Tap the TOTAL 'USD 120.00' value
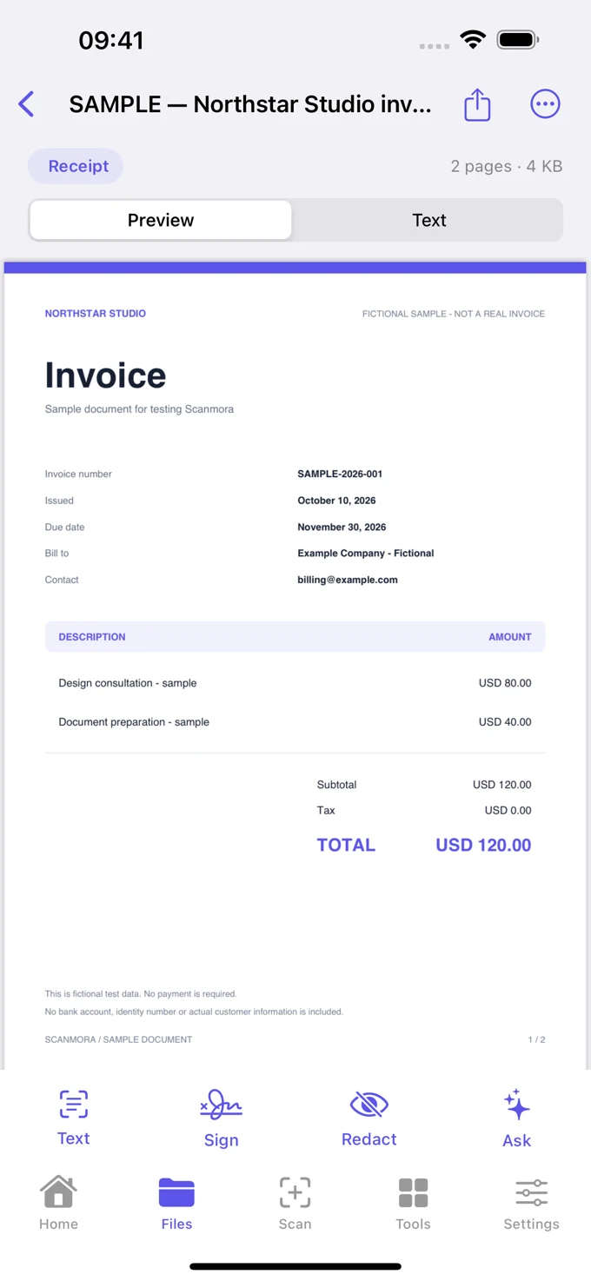591x1281 pixels. click(x=483, y=845)
